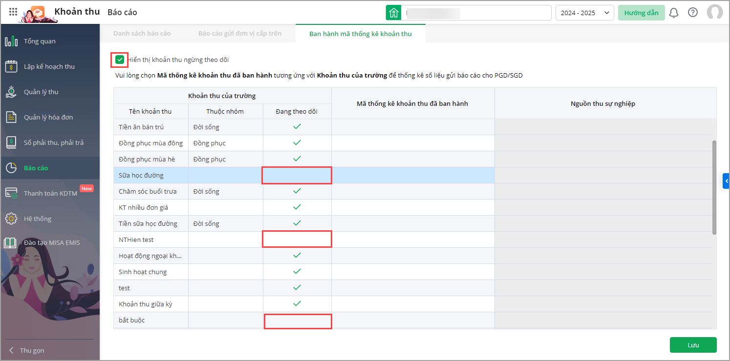Click the Thu gọn collapse arrow icon
Image resolution: width=730 pixels, height=361 pixels.
[12, 350]
